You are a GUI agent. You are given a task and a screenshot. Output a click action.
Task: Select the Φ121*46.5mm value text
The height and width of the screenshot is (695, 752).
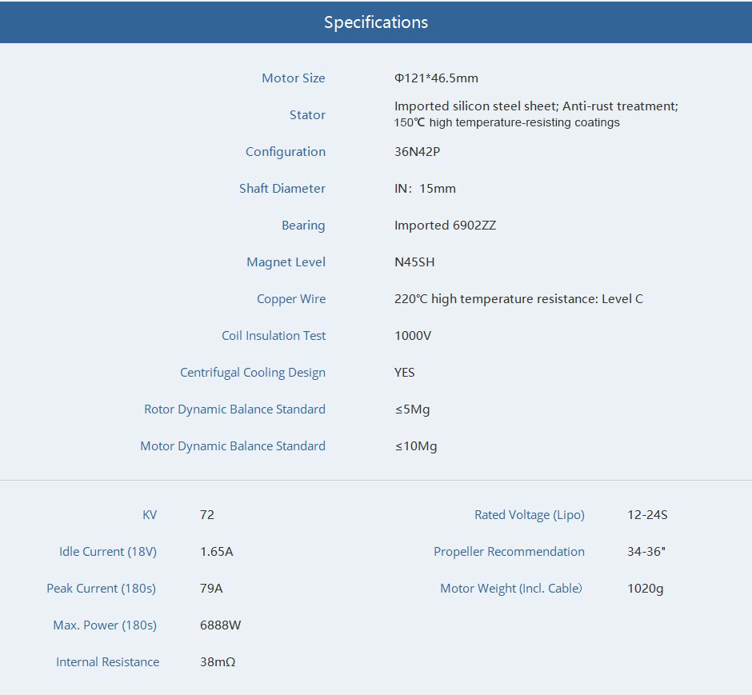point(436,78)
